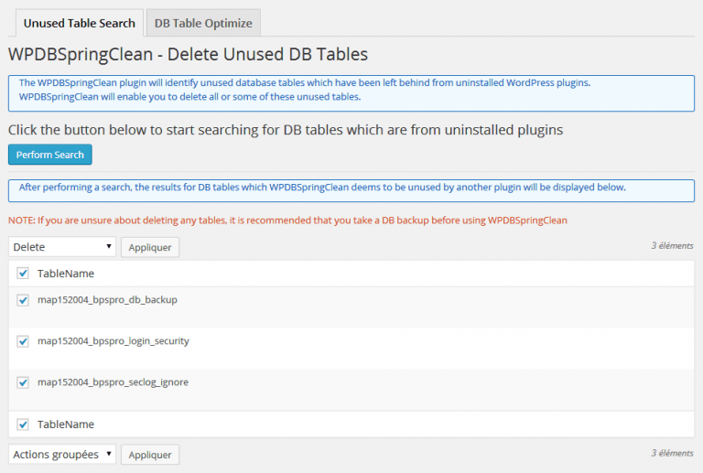Click Appliquer next to the Delete dropdown
This screenshot has width=703, height=473.
(x=150, y=247)
